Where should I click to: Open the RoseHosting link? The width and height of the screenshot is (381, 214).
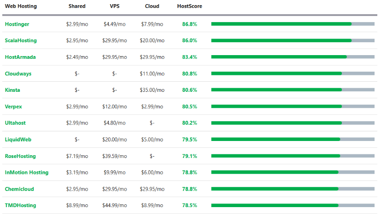click(x=20, y=156)
